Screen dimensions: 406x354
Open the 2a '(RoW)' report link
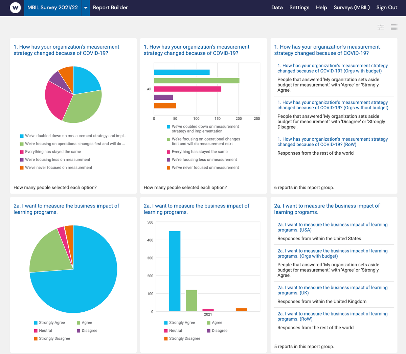(x=333, y=316)
